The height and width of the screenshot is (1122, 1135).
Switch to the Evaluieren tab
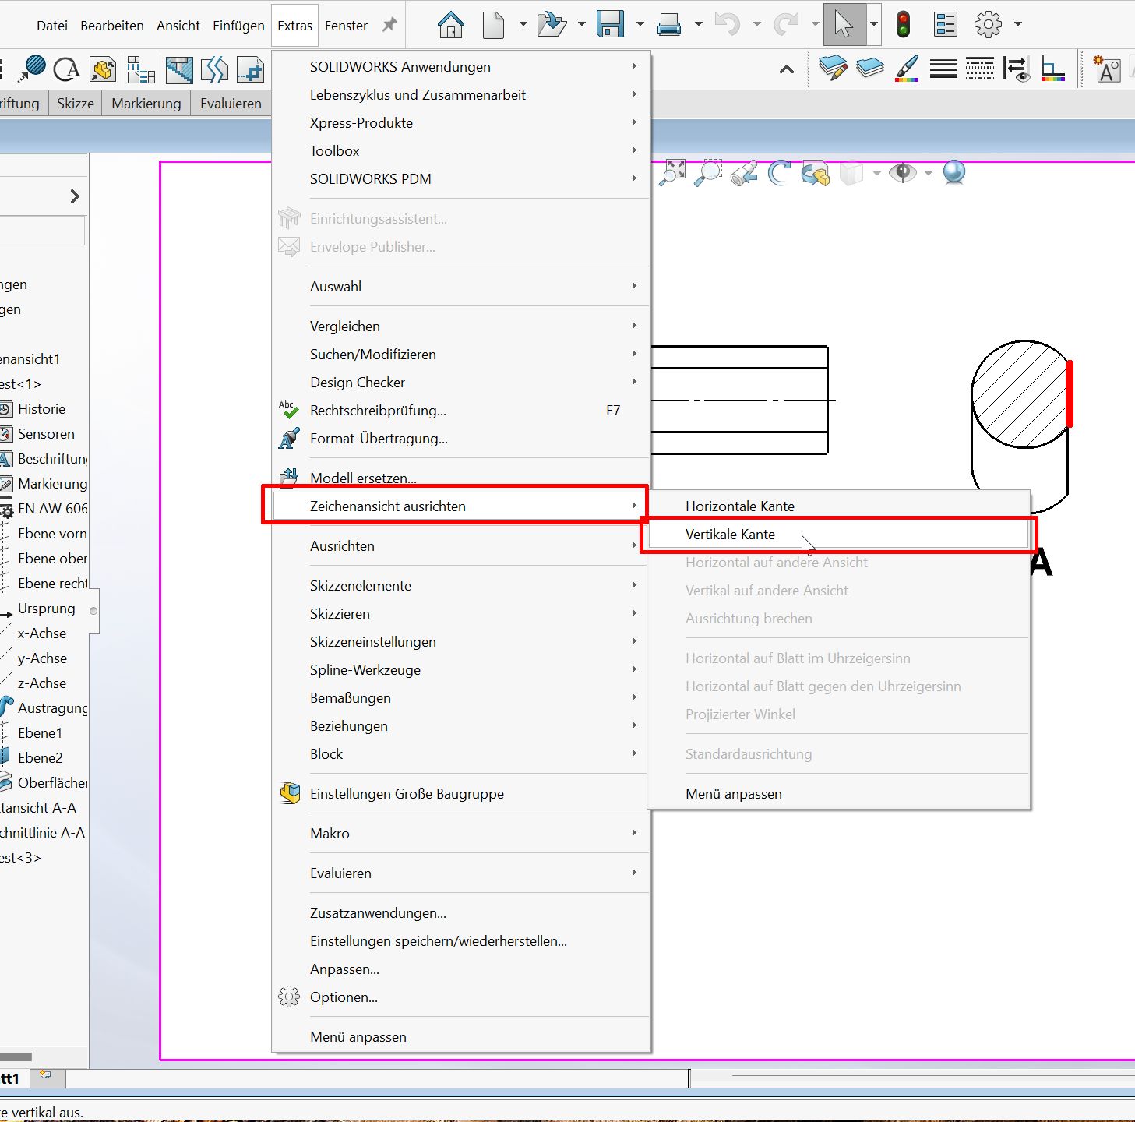pyautogui.click(x=231, y=104)
